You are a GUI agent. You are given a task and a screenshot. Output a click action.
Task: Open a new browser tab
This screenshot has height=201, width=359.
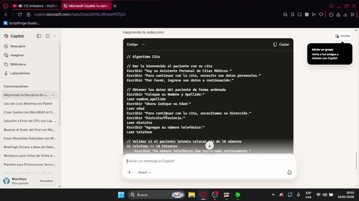(x=115, y=6)
